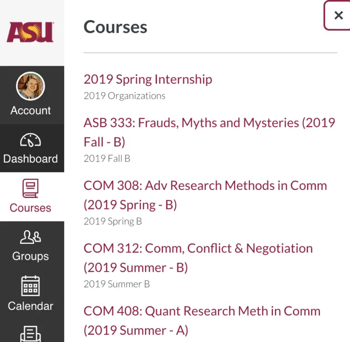Click the 2019 Organizations term subtitle

coord(124,96)
